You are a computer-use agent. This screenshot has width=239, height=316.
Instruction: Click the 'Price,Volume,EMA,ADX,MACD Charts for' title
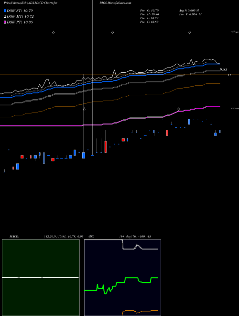pyautogui.click(x=31, y=3)
